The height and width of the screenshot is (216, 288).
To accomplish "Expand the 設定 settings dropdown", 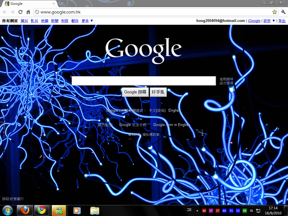I will (x=269, y=21).
